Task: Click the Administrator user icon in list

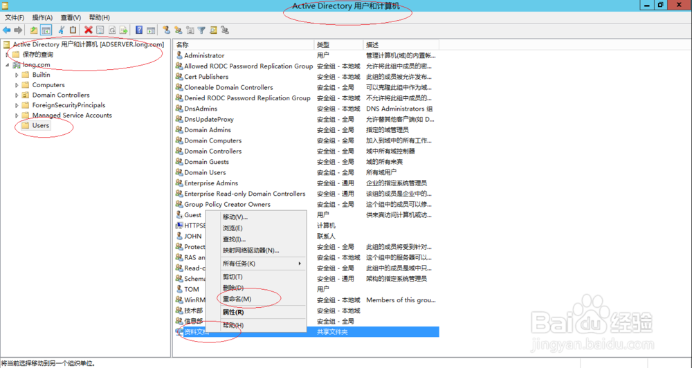Action: (x=179, y=55)
